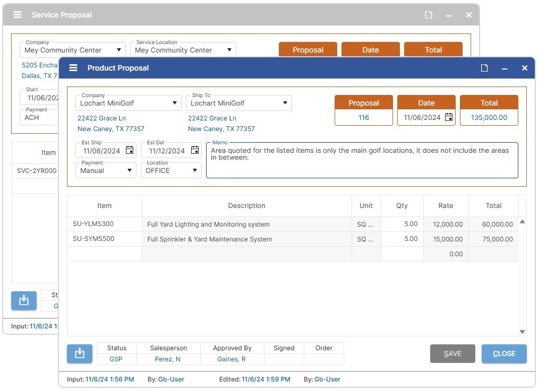This screenshot has height=390, width=538.
Task: Open the Company dropdown showing Lochart MiniGolf
Action: tap(175, 103)
